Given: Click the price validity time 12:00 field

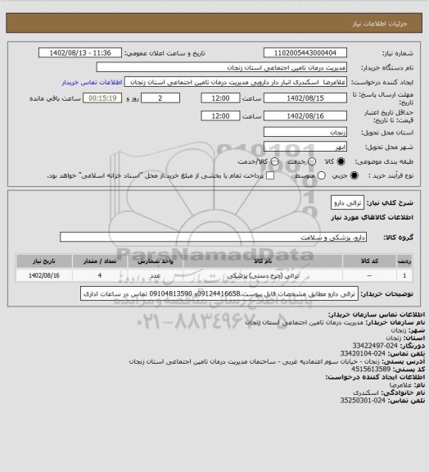Looking at the screenshot, I should [x=220, y=116].
